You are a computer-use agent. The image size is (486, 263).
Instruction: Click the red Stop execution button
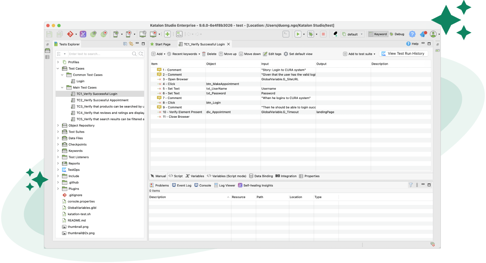coord(323,34)
